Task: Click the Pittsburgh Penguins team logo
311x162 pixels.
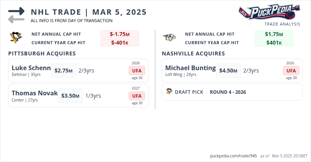Action: coord(16,38)
